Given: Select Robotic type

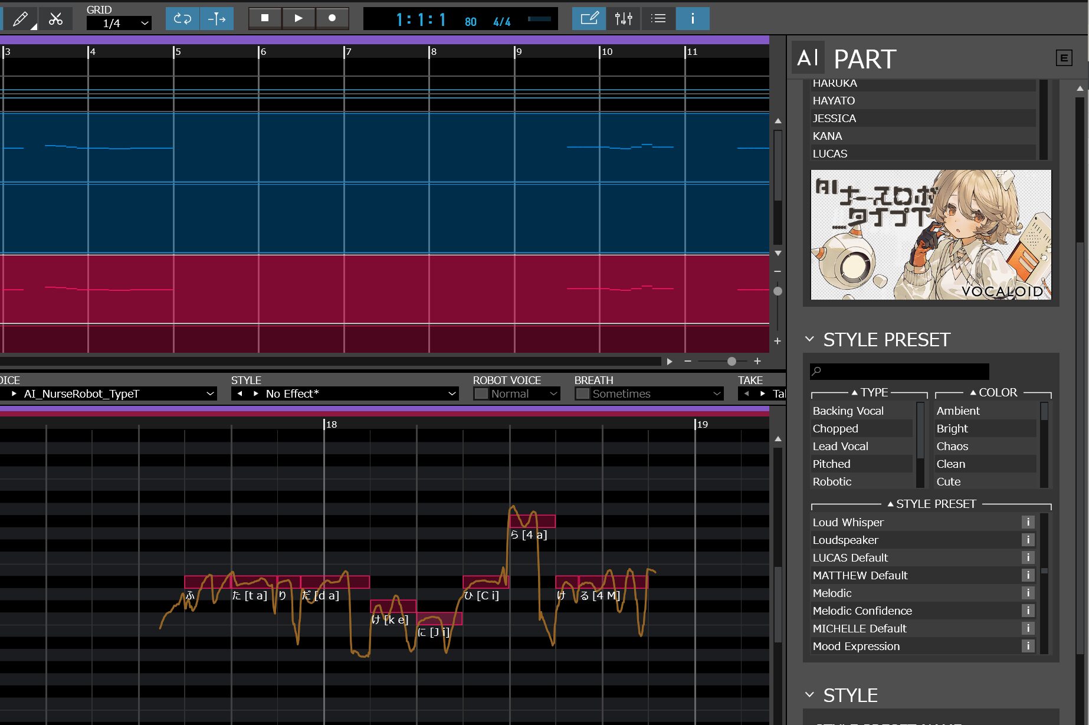Looking at the screenshot, I should pos(862,481).
